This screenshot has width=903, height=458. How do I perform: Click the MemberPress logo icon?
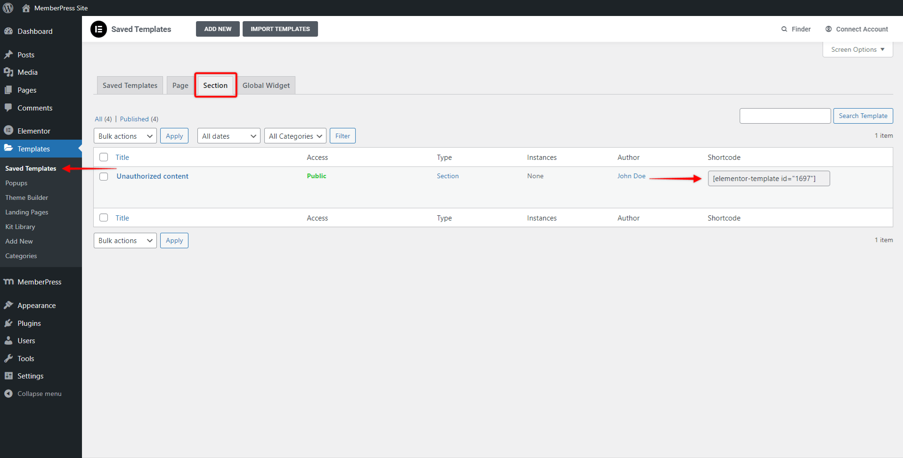8,282
